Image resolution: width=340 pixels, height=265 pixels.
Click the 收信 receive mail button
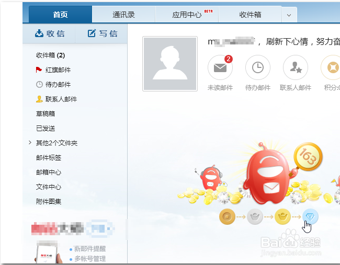pyautogui.click(x=50, y=33)
